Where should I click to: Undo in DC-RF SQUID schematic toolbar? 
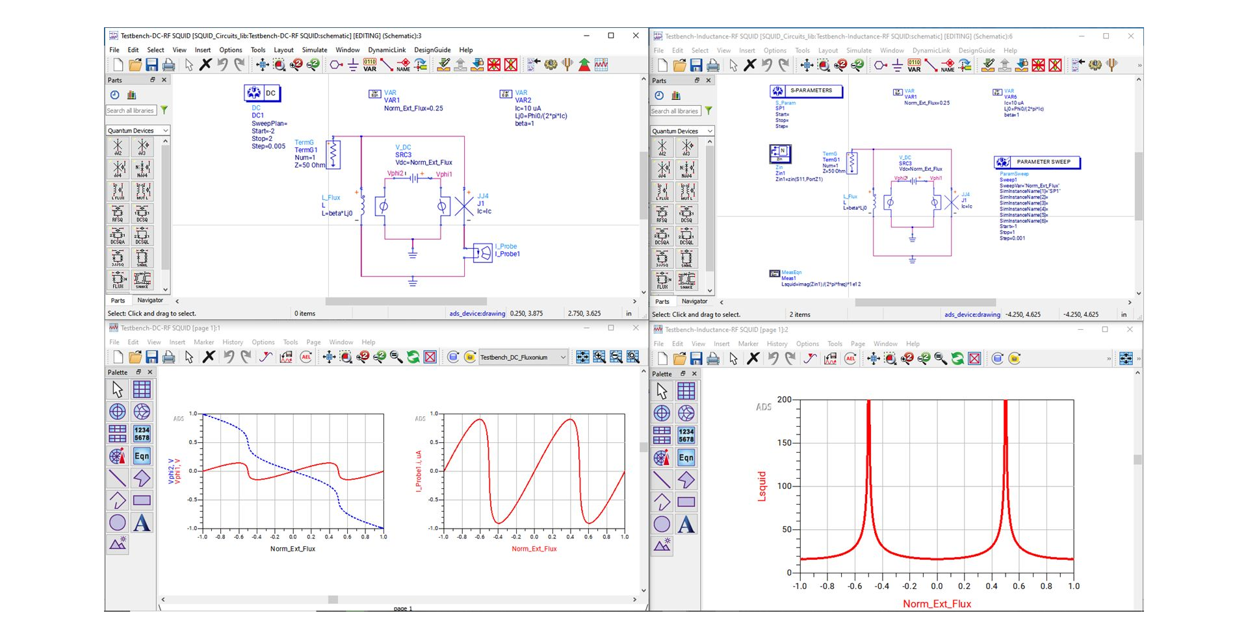[223, 65]
